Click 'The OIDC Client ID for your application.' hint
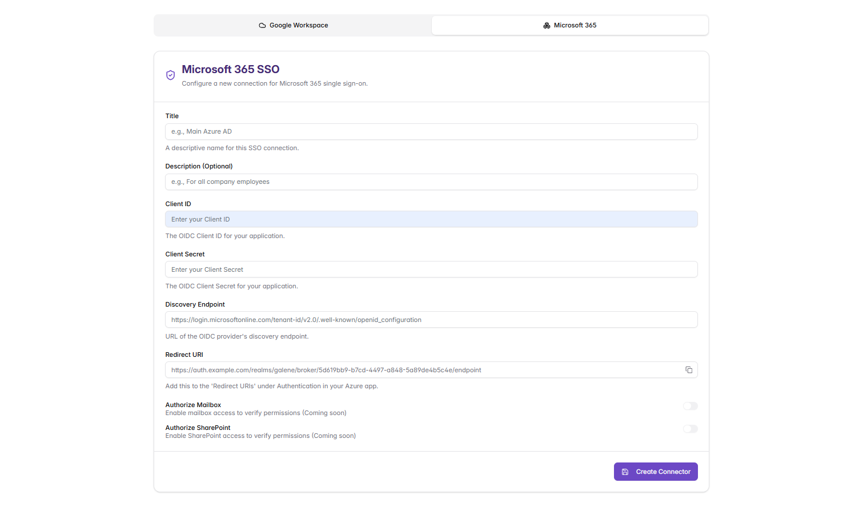This screenshot has height=511, width=867. tap(225, 236)
